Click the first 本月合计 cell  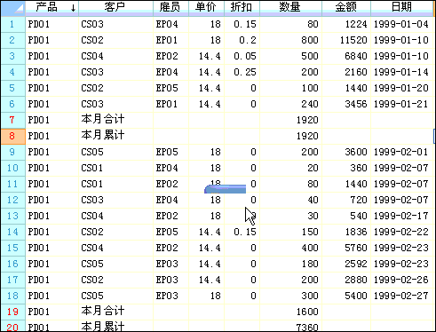click(115, 120)
